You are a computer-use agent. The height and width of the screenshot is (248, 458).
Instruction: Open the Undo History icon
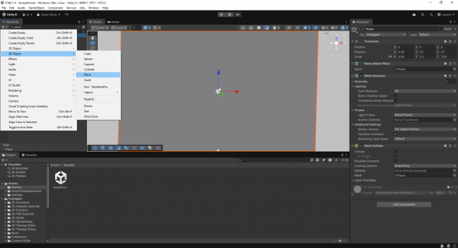422,15
